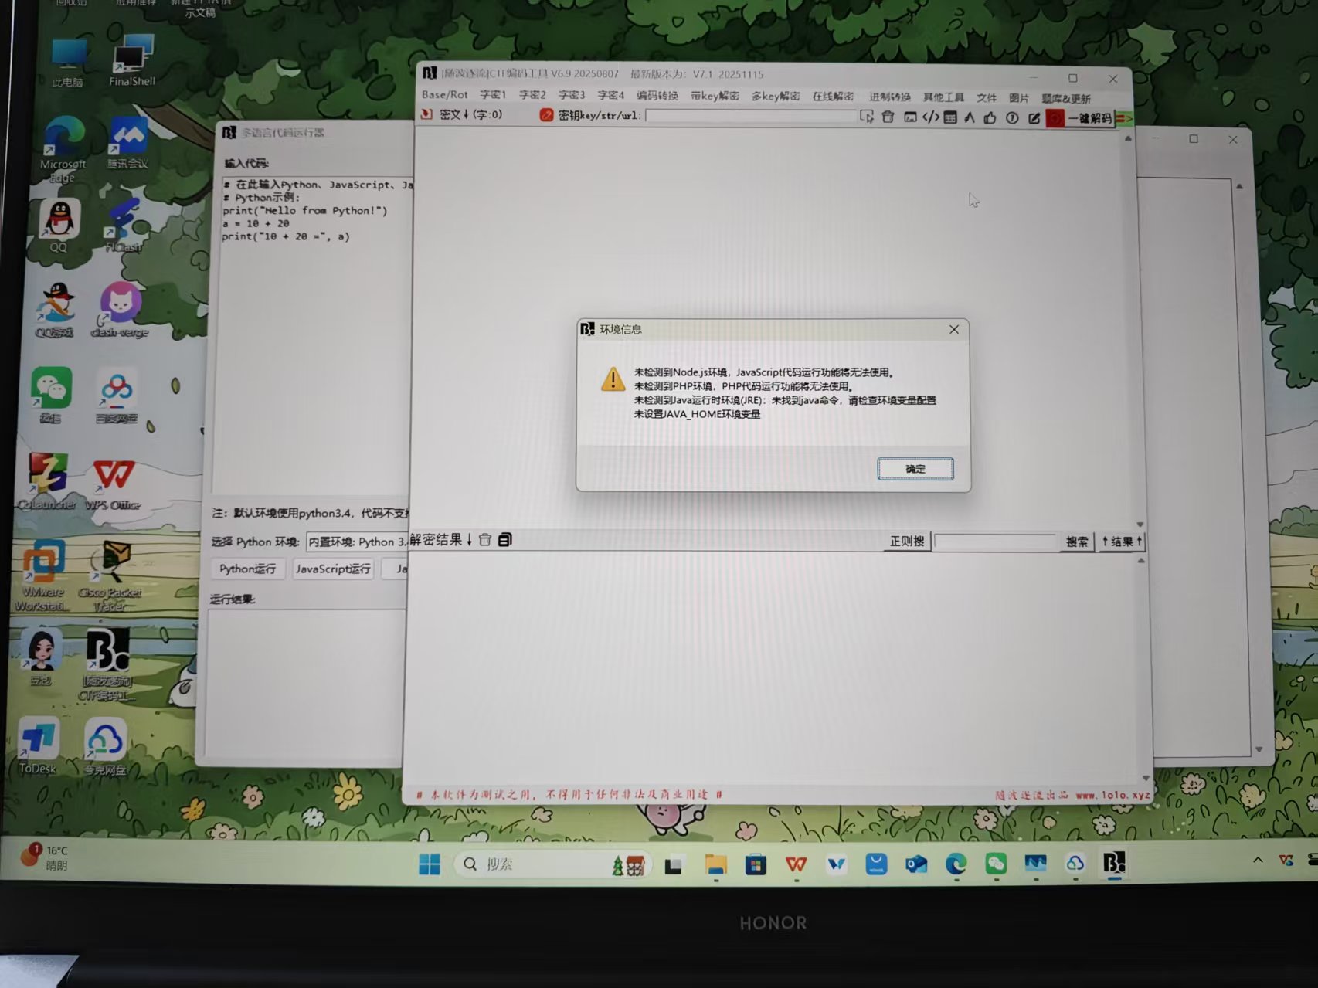Select the QQ desktop icon

59,226
